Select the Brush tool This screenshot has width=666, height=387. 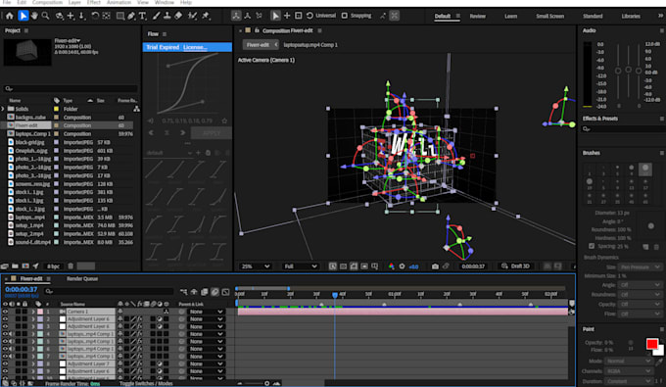(157, 16)
